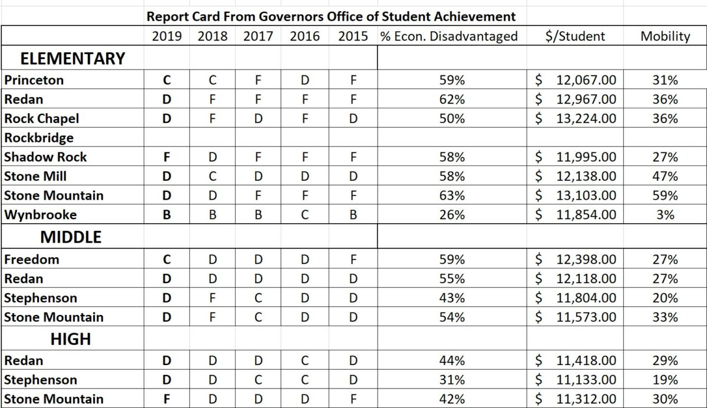Click the empty Rockbridge row name cell
Image resolution: width=707 pixels, height=408 pixels.
point(72,138)
